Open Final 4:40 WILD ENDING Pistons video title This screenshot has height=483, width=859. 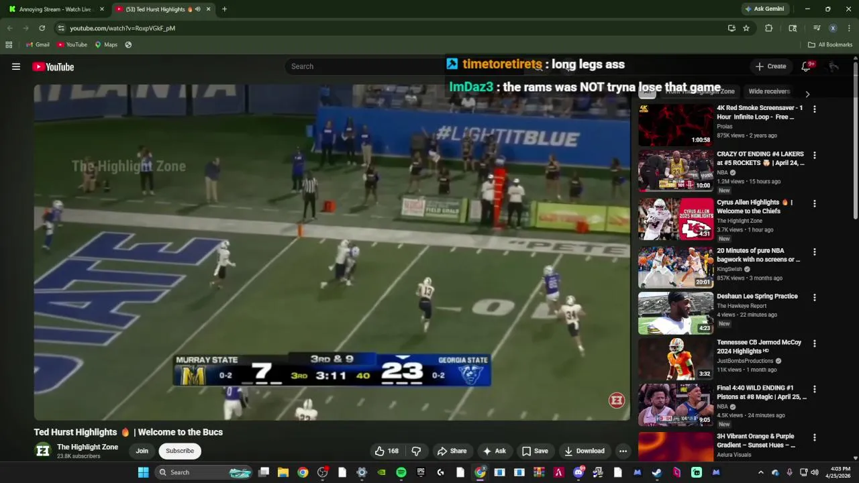tap(762, 392)
